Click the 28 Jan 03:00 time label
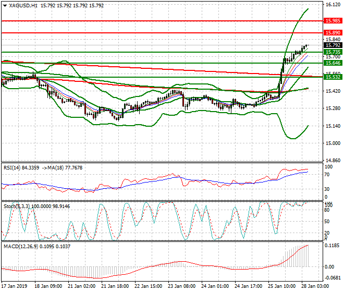The height and width of the screenshot is (292, 344). click(x=315, y=287)
